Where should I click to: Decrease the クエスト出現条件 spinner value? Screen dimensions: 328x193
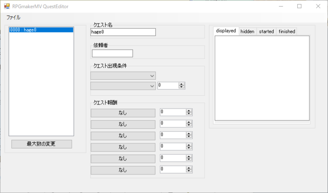pos(181,87)
